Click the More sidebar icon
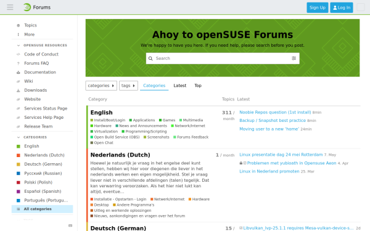 coord(18,34)
